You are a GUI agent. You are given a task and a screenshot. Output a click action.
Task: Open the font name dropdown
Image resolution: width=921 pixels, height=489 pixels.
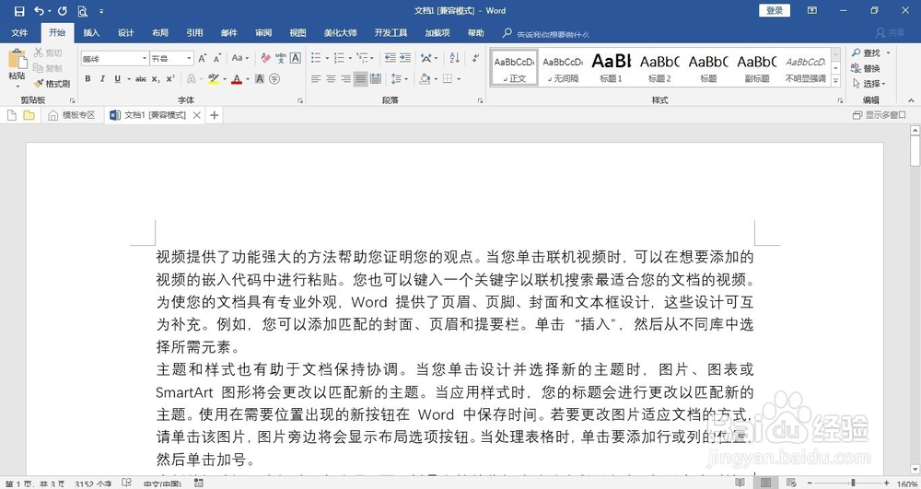pos(145,58)
